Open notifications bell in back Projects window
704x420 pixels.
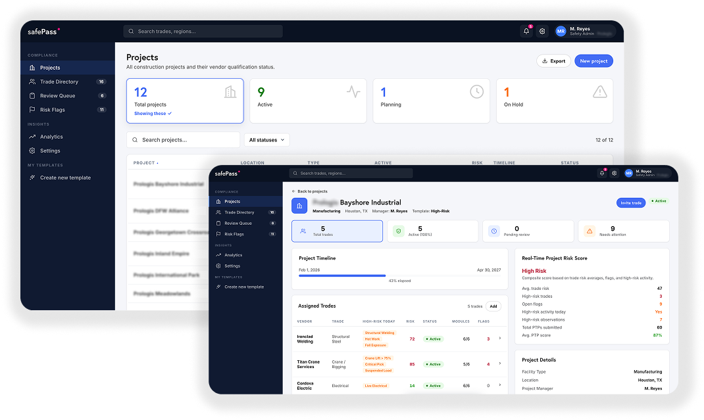click(x=526, y=32)
